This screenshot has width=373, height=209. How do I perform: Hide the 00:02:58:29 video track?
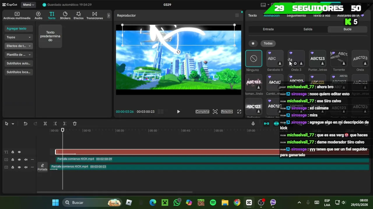pos(19,160)
